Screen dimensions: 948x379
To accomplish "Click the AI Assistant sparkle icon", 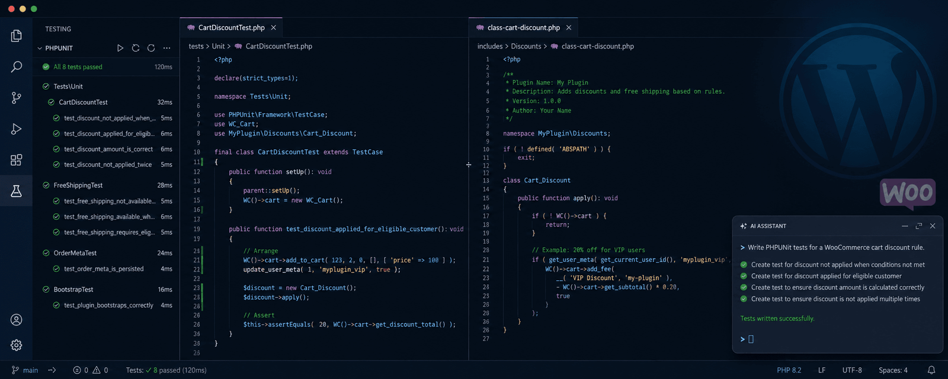I will coord(744,226).
